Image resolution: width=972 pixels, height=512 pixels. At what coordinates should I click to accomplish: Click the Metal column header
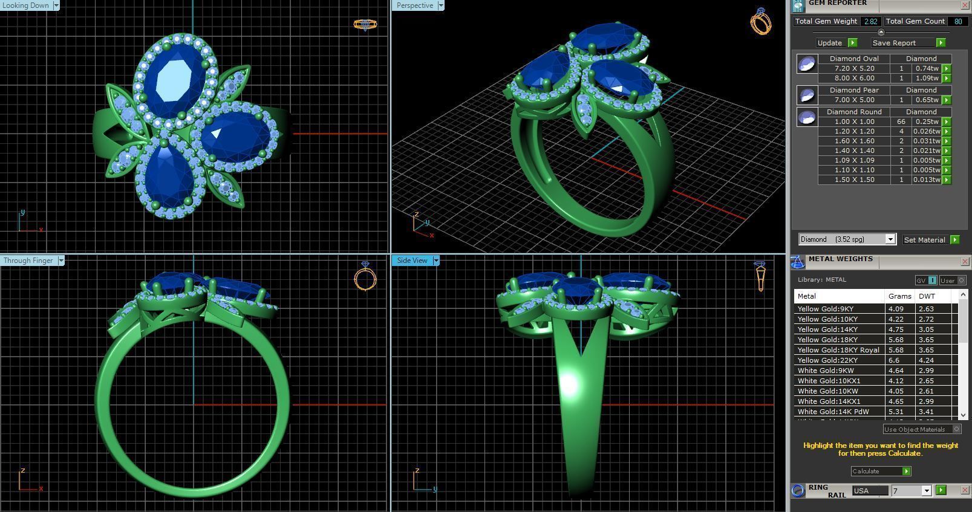[x=839, y=296]
